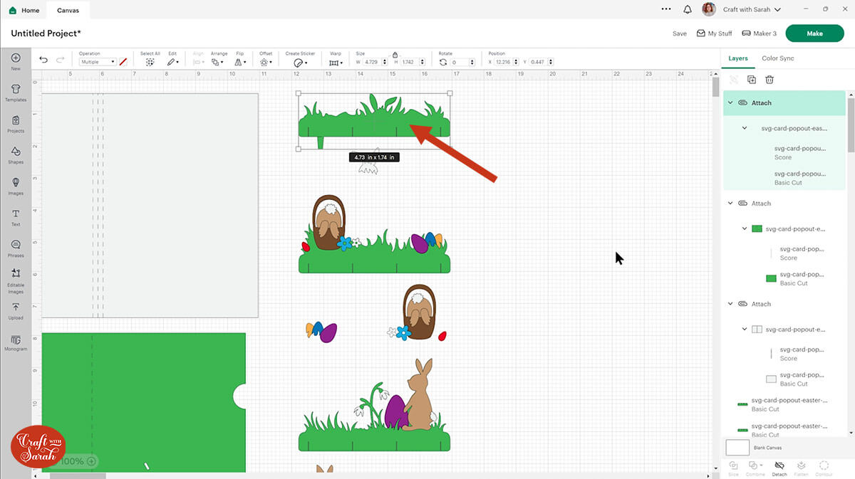Click the light gray Basic Cut layer swatch
Image resolution: width=855 pixels, height=479 pixels.
[771, 379]
